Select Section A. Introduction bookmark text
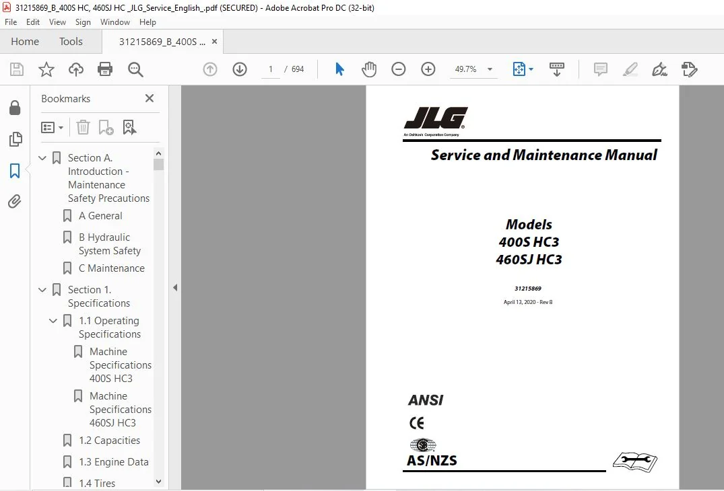 (108, 178)
